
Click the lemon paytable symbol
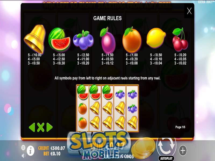pyautogui.click(x=156, y=38)
